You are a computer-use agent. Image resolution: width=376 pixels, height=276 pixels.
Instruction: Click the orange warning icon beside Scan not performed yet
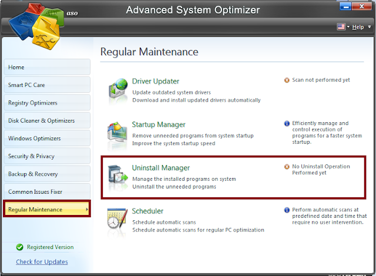pyautogui.click(x=287, y=80)
